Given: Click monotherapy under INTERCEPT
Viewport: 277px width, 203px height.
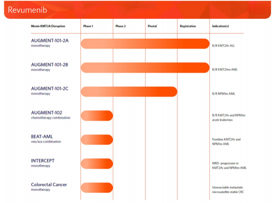Looking at the screenshot, I should (x=41, y=166).
